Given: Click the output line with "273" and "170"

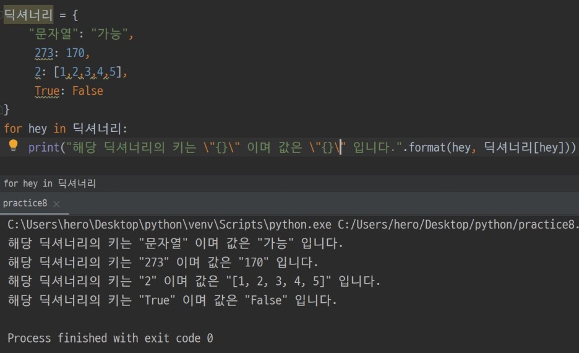Looking at the screenshot, I should 163,263.
